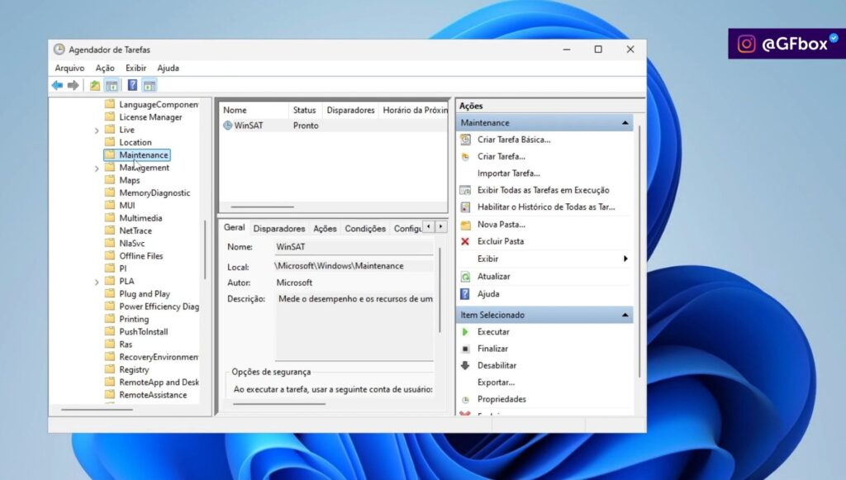Select the Multimedia folder

pyautogui.click(x=140, y=218)
